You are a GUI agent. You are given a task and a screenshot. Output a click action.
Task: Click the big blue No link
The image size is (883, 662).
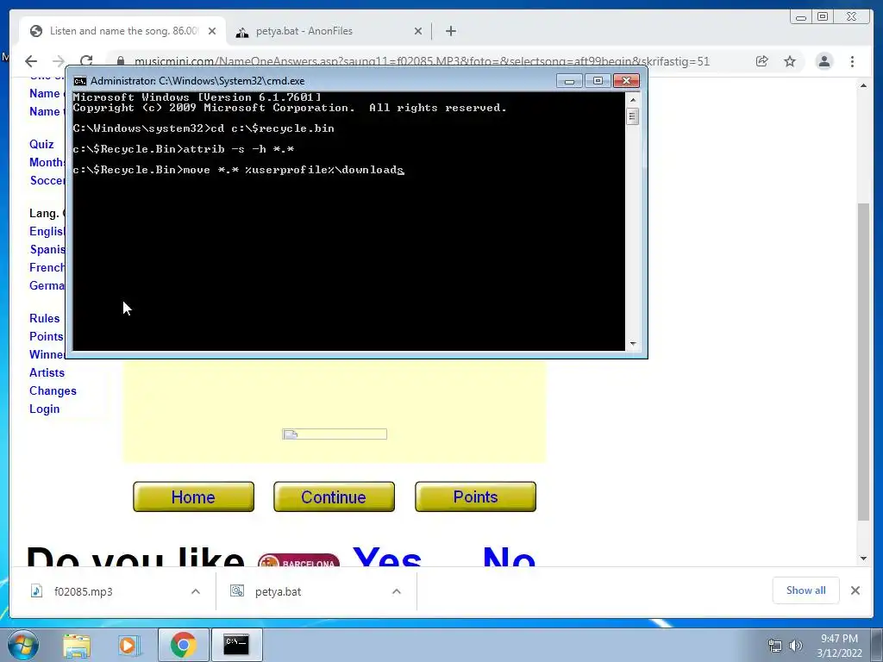click(x=509, y=556)
